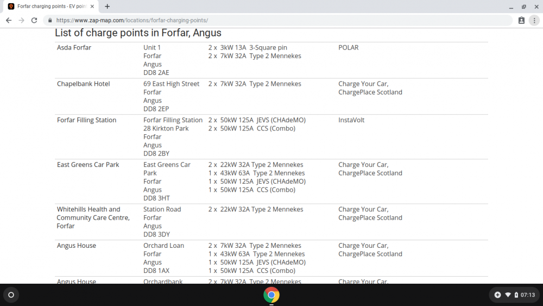Open Chrome three-dot menu
Image resolution: width=543 pixels, height=306 pixels.
(x=534, y=21)
